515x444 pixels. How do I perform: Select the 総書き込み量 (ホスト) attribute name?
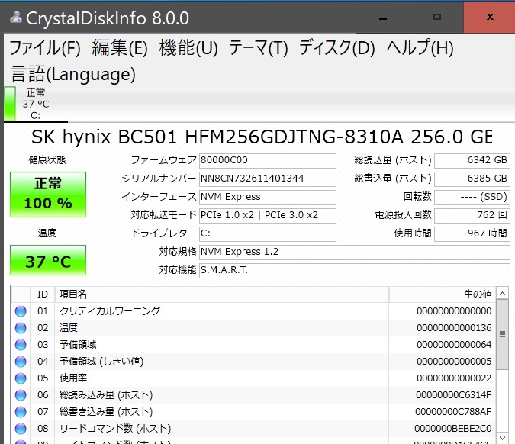point(106,412)
